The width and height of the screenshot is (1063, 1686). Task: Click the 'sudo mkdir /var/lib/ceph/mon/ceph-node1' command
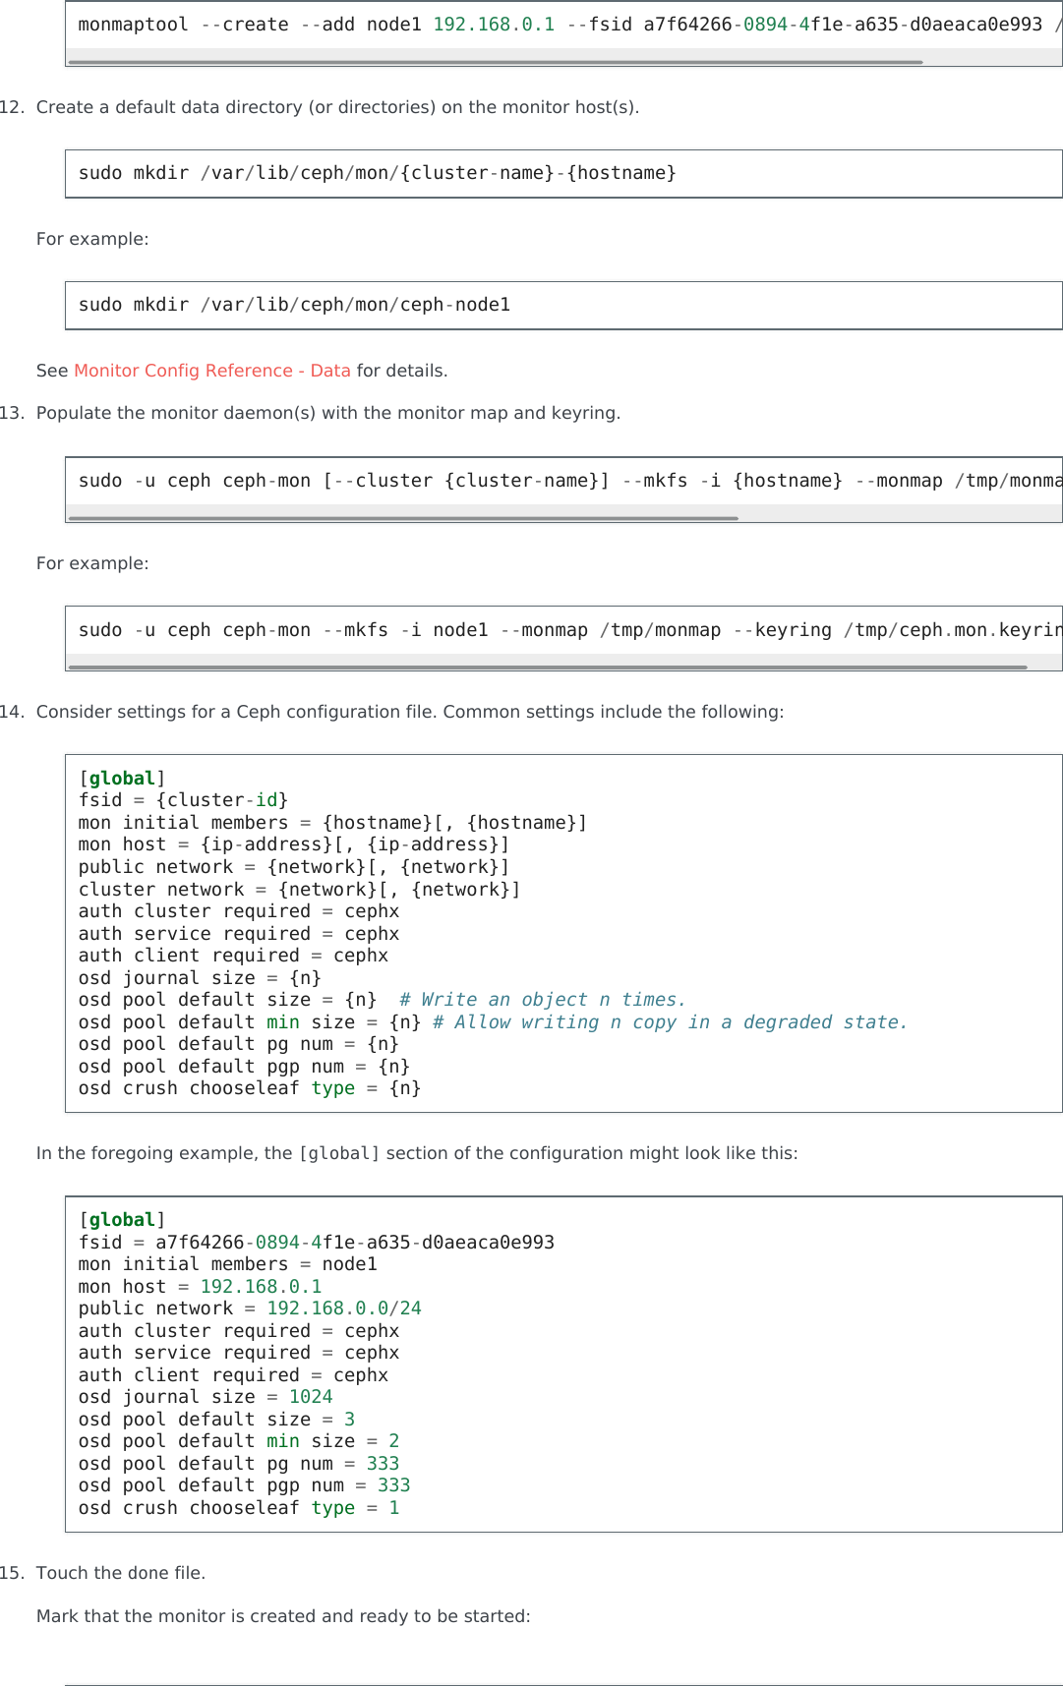pyautogui.click(x=294, y=305)
